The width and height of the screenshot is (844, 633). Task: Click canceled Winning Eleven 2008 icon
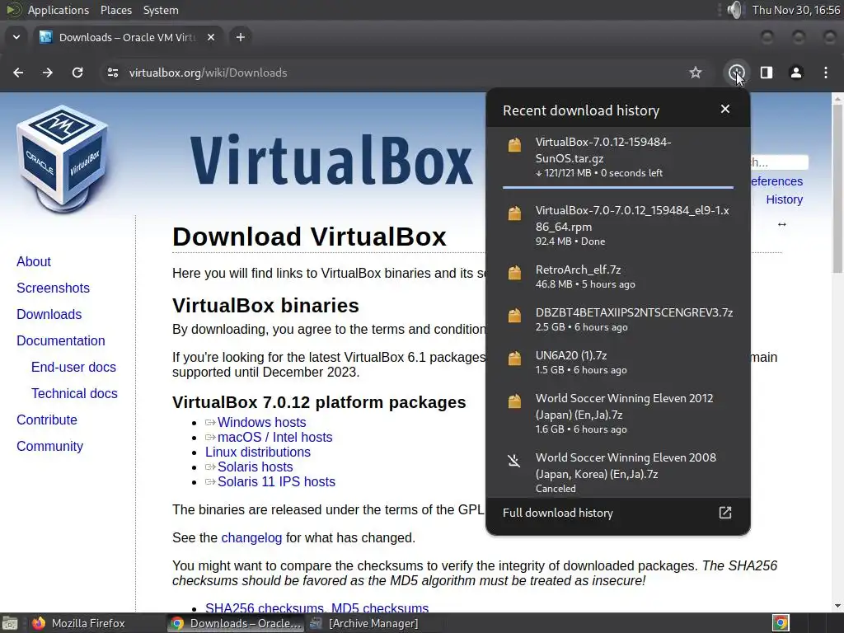(x=514, y=460)
